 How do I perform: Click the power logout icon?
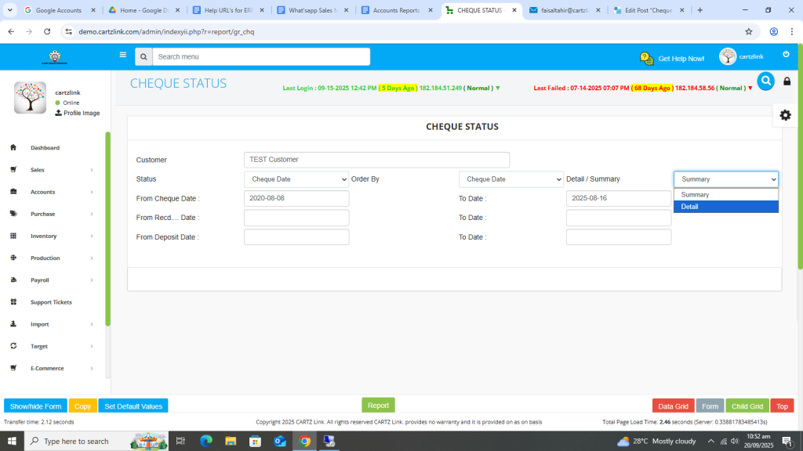(x=786, y=54)
